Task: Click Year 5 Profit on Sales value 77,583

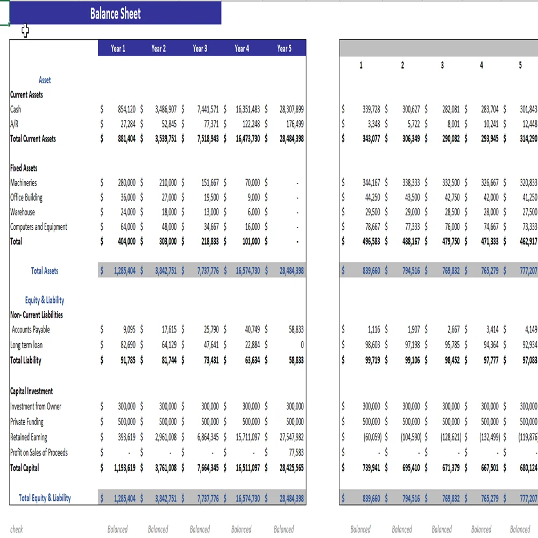Action: (295, 452)
